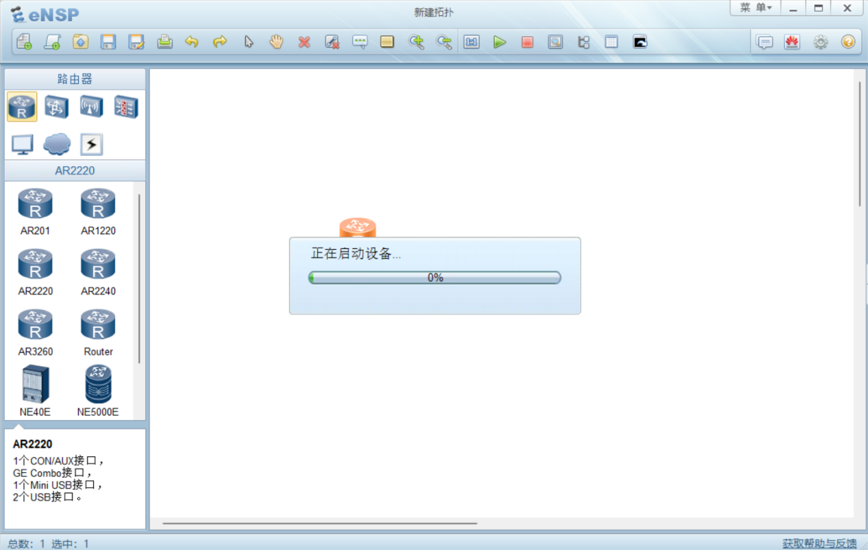Click the 0% startup progress bar
This screenshot has height=550, width=868.
(435, 278)
